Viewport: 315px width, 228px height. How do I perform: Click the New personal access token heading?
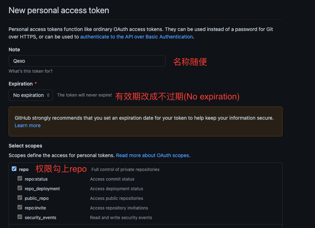point(59,10)
